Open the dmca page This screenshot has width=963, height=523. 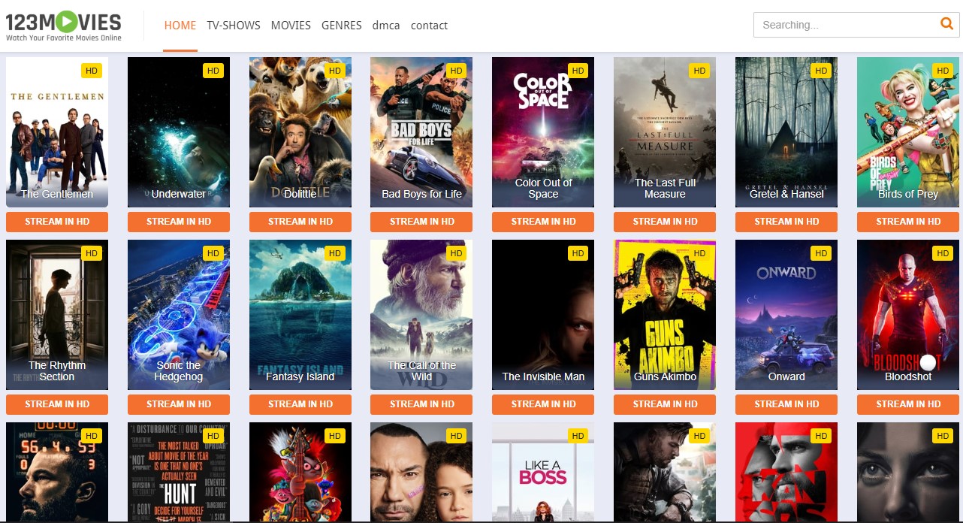(387, 26)
